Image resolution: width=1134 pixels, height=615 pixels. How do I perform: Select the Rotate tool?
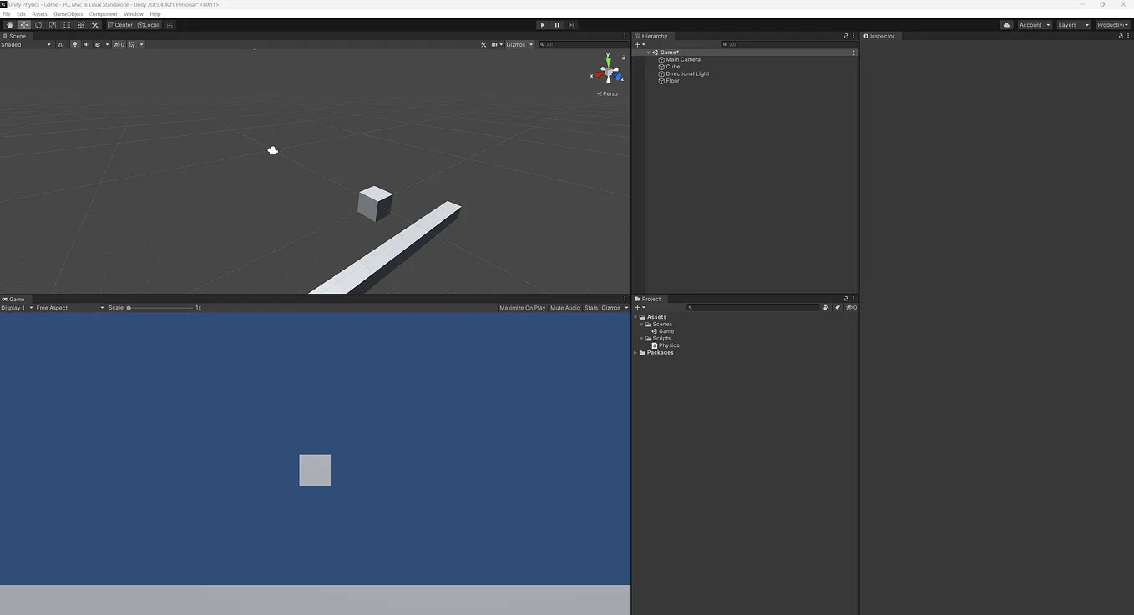[x=38, y=24]
